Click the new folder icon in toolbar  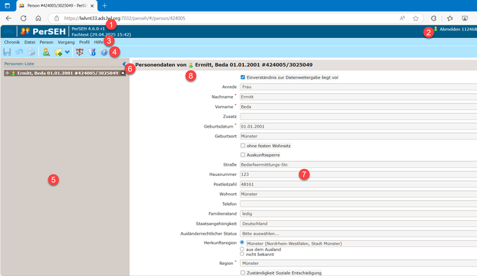(x=59, y=52)
